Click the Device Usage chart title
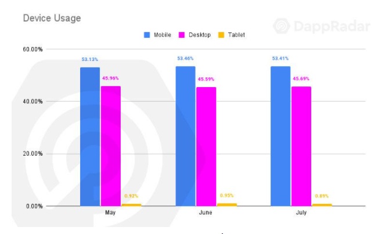 [52, 18]
